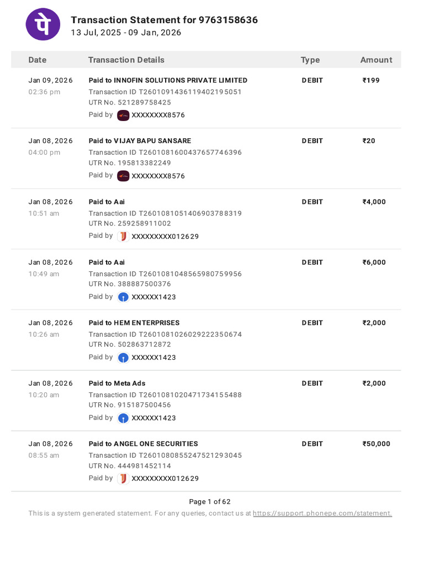Click SBI icon in HEM ENTERPRISES row
This screenshot has width=424, height=566.
click(123, 358)
